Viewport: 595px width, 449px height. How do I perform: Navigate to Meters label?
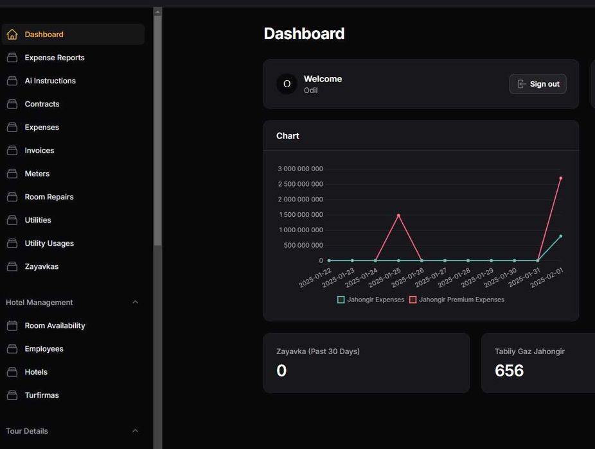[x=37, y=174]
